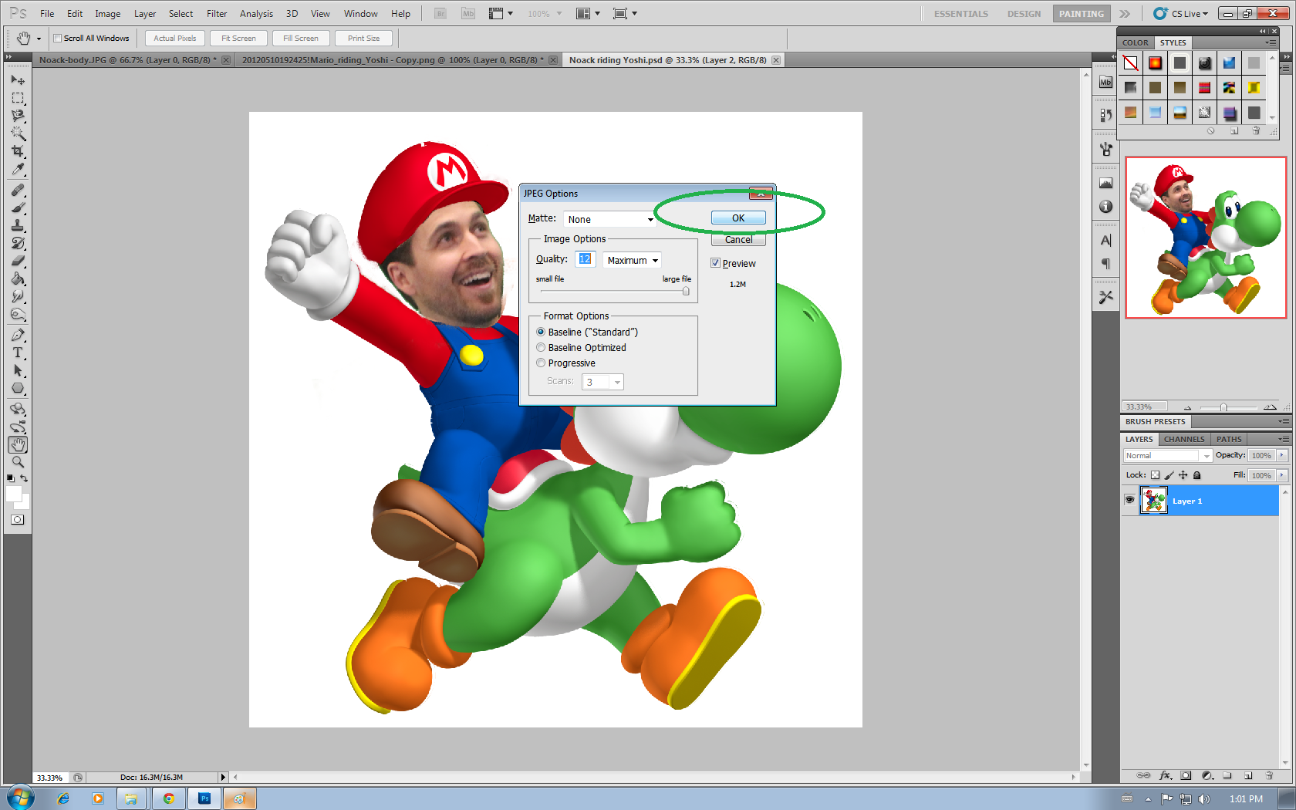
Task: Switch to the Design workspace
Action: click(x=1024, y=13)
